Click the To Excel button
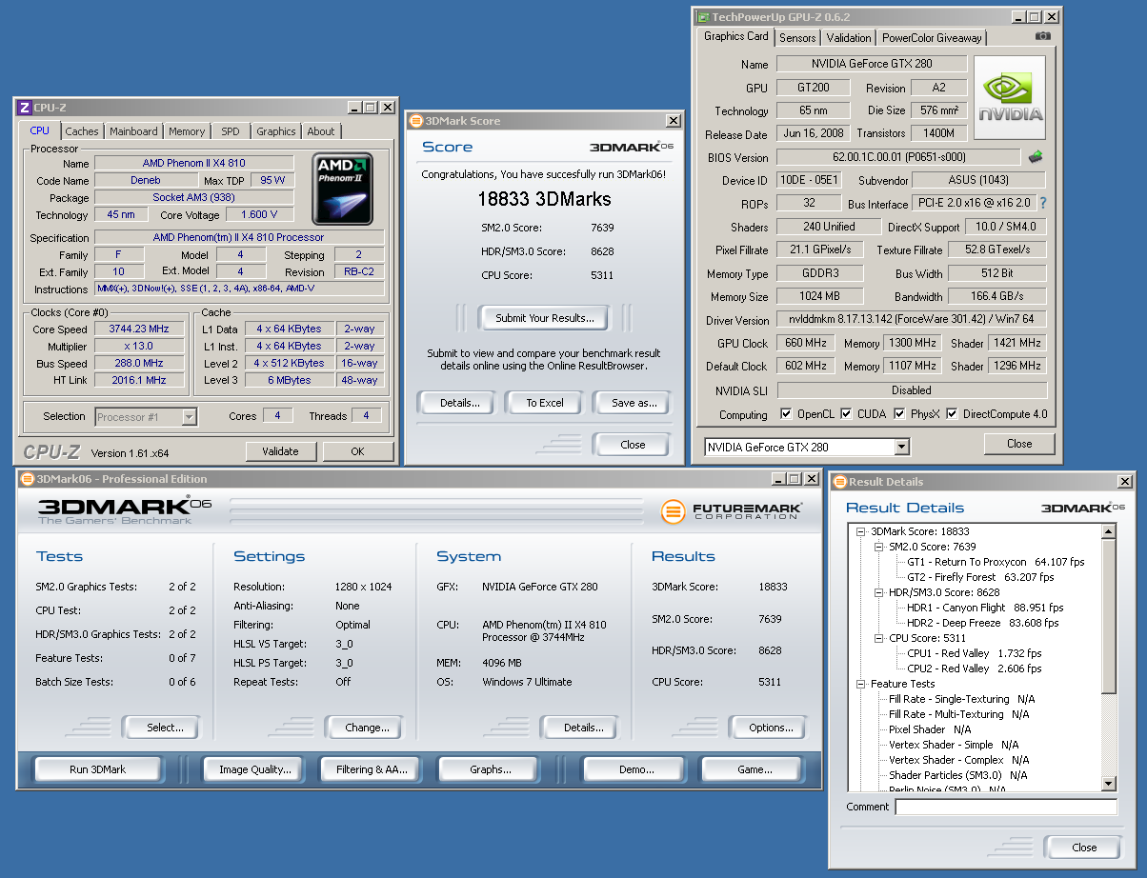This screenshot has height=878, width=1147. coord(545,403)
